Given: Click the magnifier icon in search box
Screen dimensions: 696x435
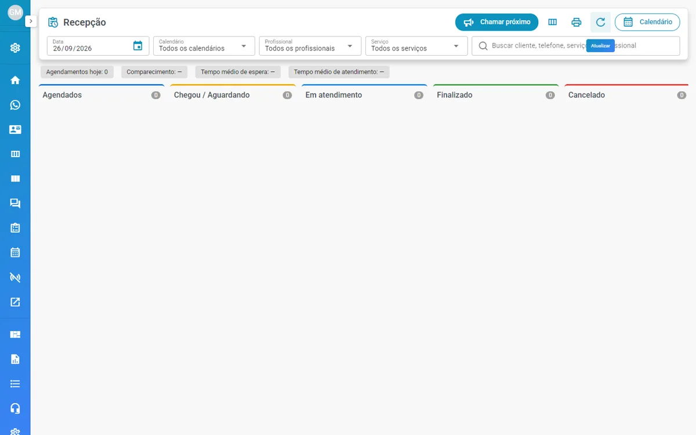Looking at the screenshot, I should 483,46.
